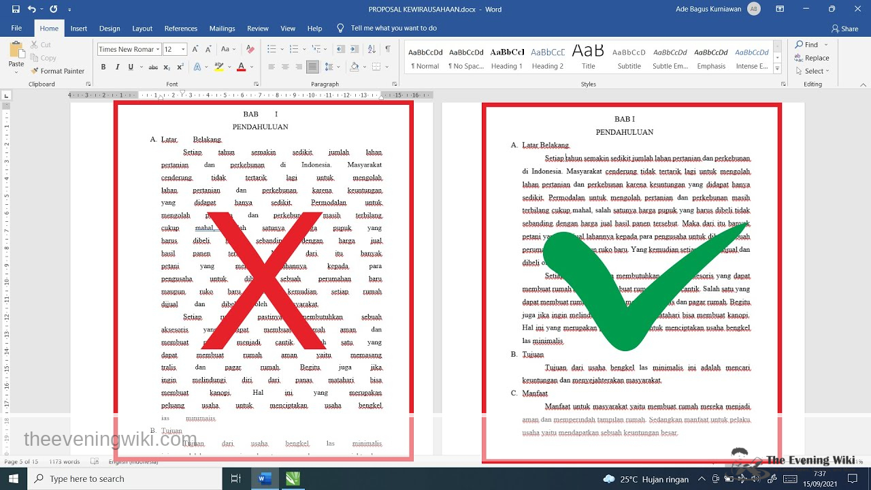Open the Font dialog launcher
The image size is (871, 490).
(256, 84)
